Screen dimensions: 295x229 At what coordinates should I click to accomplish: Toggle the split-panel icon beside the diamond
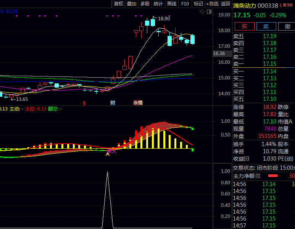[x=209, y=12]
